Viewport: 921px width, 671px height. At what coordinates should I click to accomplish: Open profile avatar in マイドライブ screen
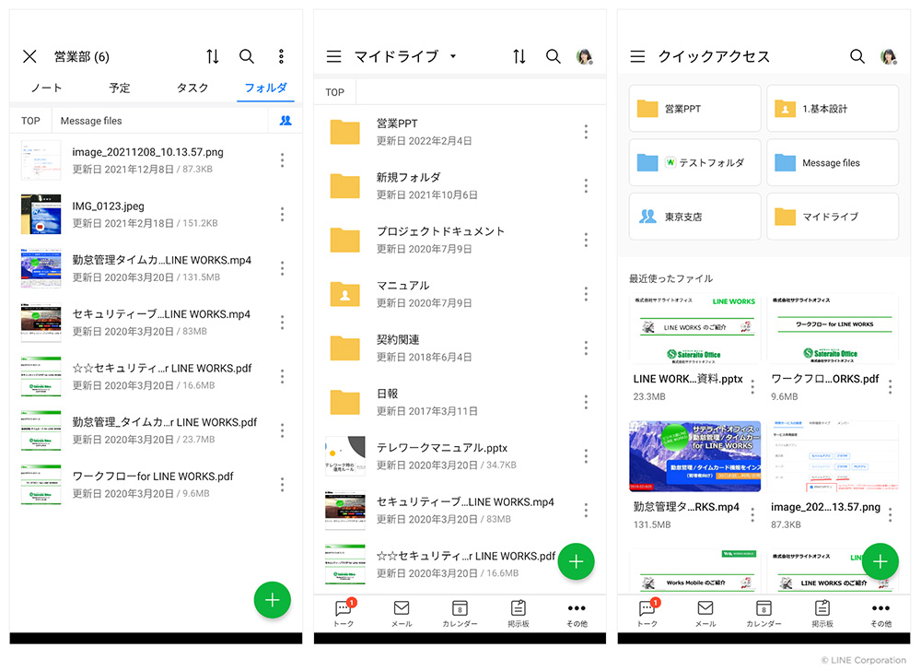pos(585,56)
